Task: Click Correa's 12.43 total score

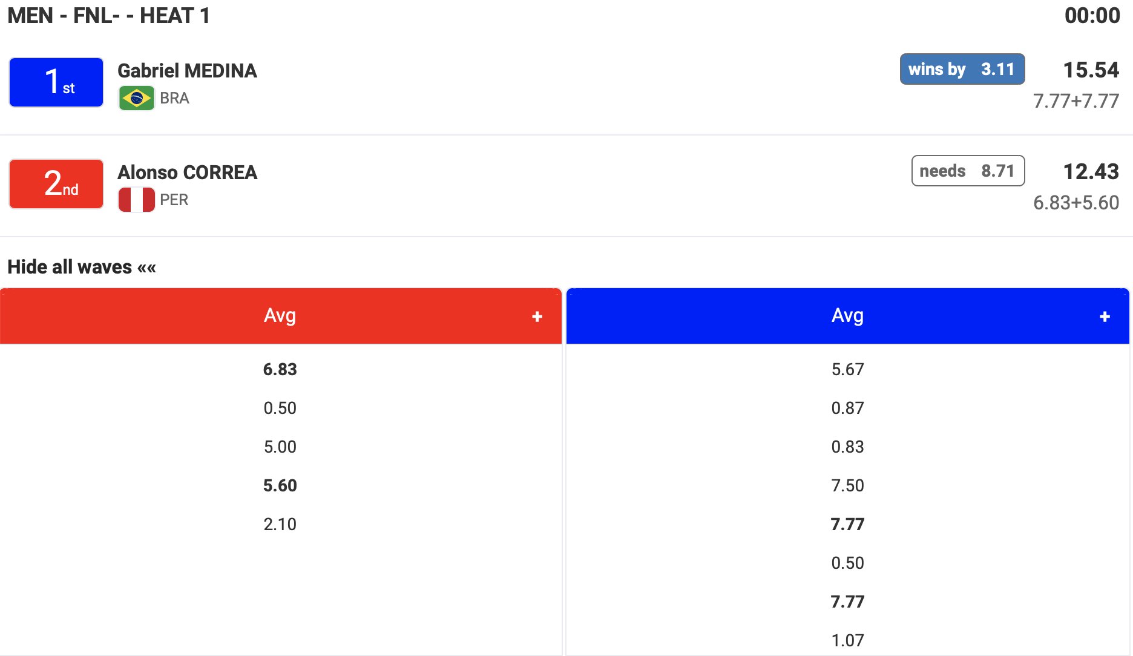Action: tap(1091, 171)
